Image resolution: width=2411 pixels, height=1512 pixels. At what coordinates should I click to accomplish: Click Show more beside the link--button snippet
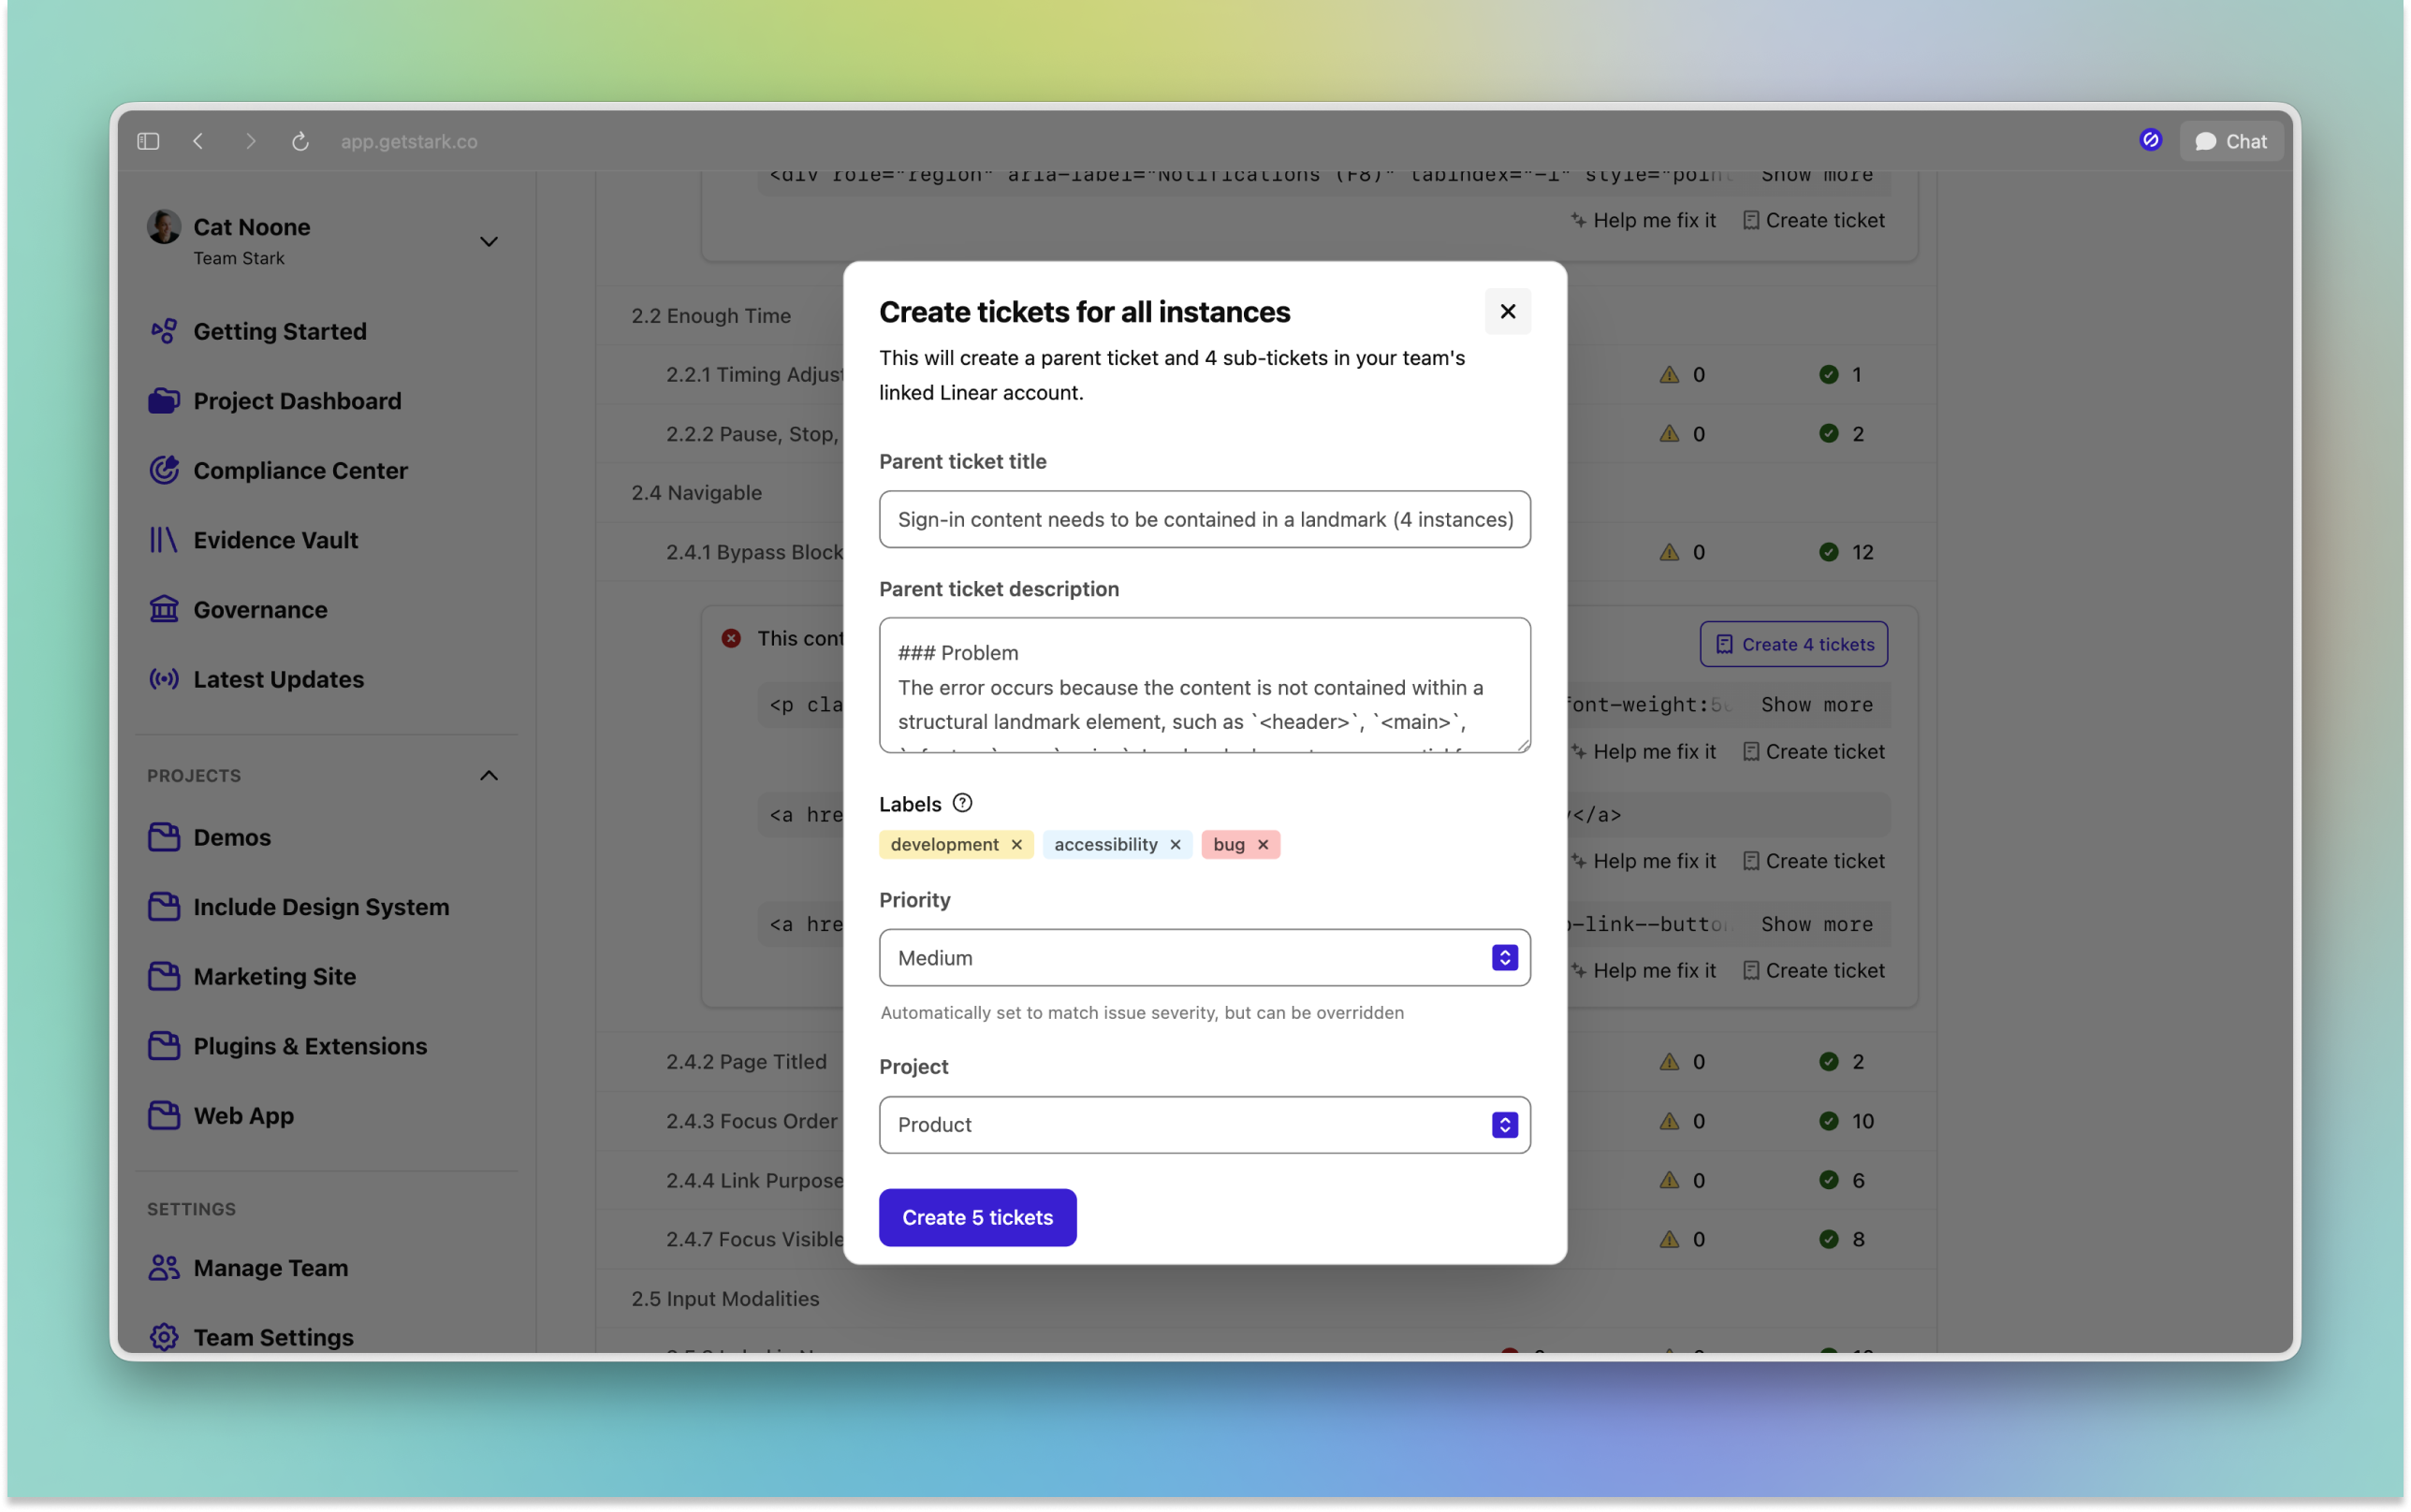click(x=1816, y=925)
